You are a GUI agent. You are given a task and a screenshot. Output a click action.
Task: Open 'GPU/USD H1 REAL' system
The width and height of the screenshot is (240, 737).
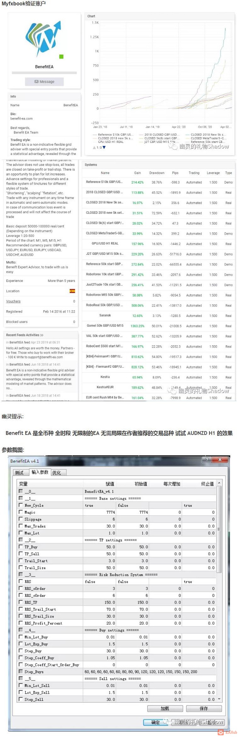tap(105, 244)
